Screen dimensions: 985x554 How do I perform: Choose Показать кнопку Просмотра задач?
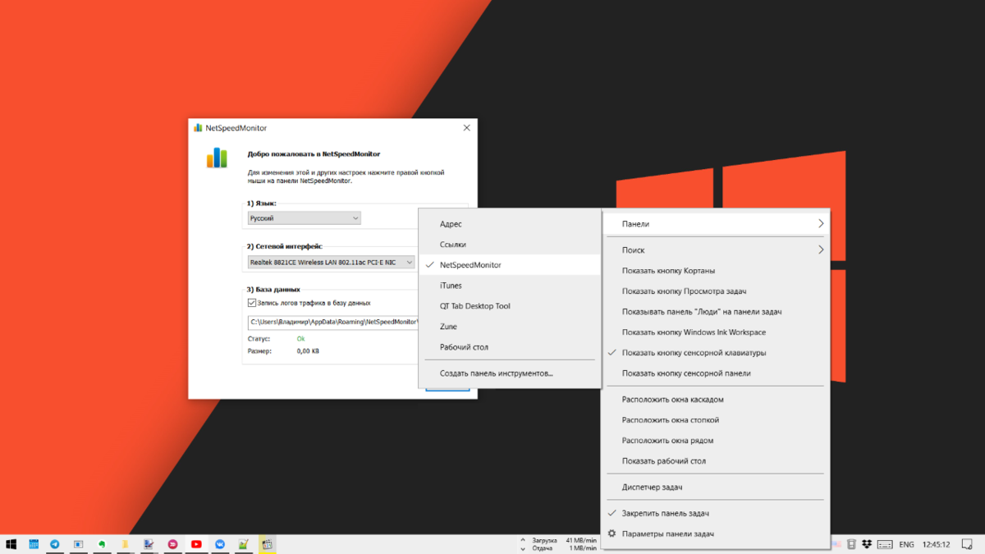pos(715,291)
